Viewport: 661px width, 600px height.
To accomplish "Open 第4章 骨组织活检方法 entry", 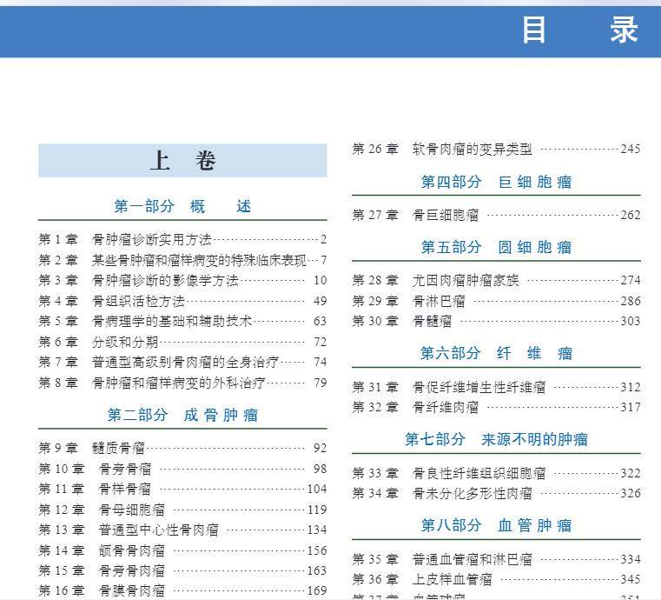I will click(x=182, y=301).
